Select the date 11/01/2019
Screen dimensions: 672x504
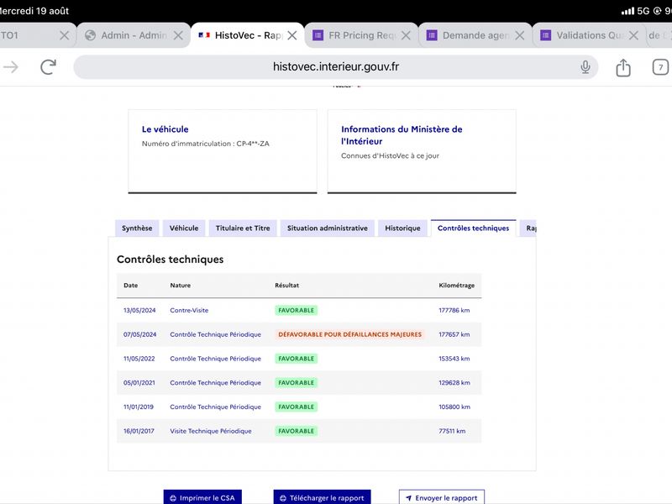coord(139,407)
